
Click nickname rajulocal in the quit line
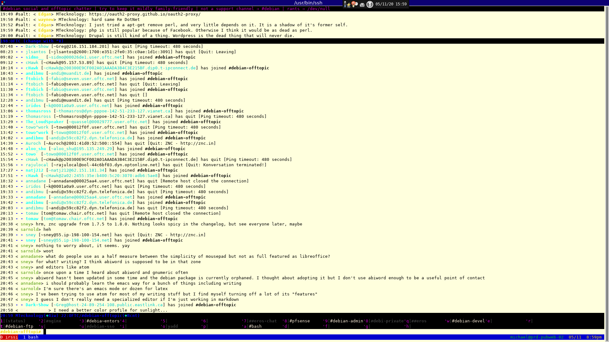[37, 165]
